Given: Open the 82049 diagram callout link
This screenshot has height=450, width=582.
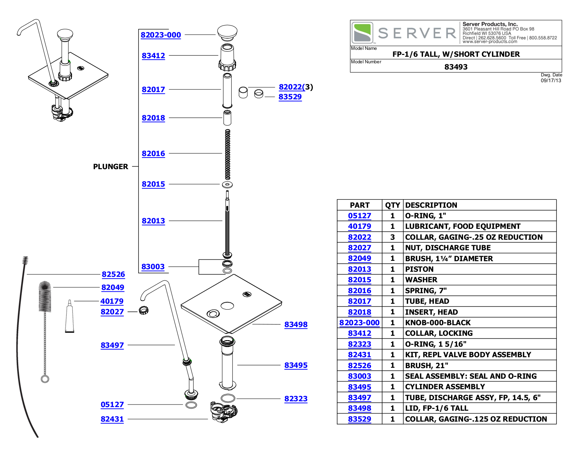Looking at the screenshot, I should coord(113,287).
